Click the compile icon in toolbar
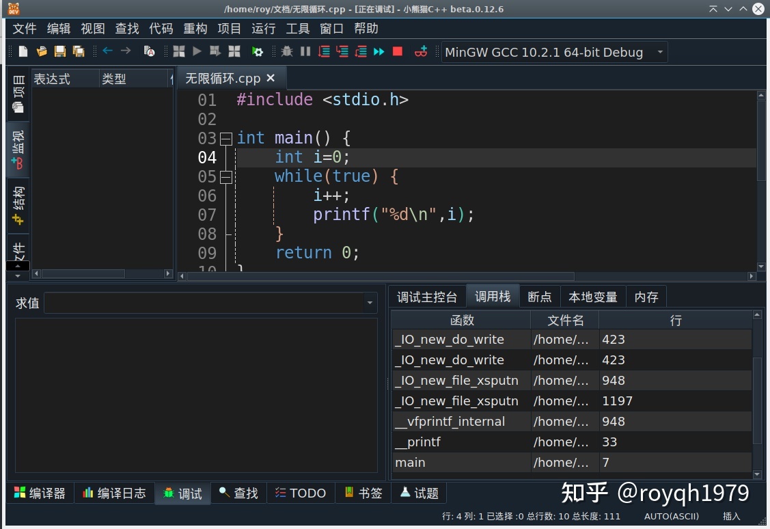 point(179,51)
